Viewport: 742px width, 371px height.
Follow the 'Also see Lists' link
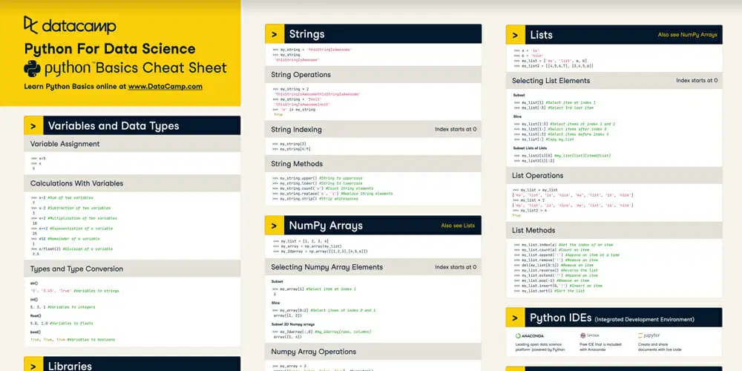tap(458, 226)
